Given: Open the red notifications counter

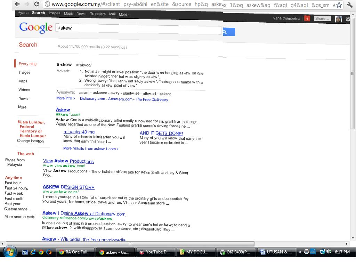Looking at the screenshot, I should (x=307, y=19).
